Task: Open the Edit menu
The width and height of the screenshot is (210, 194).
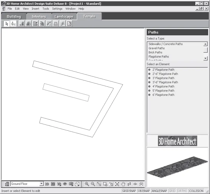Action: tap(17, 9)
